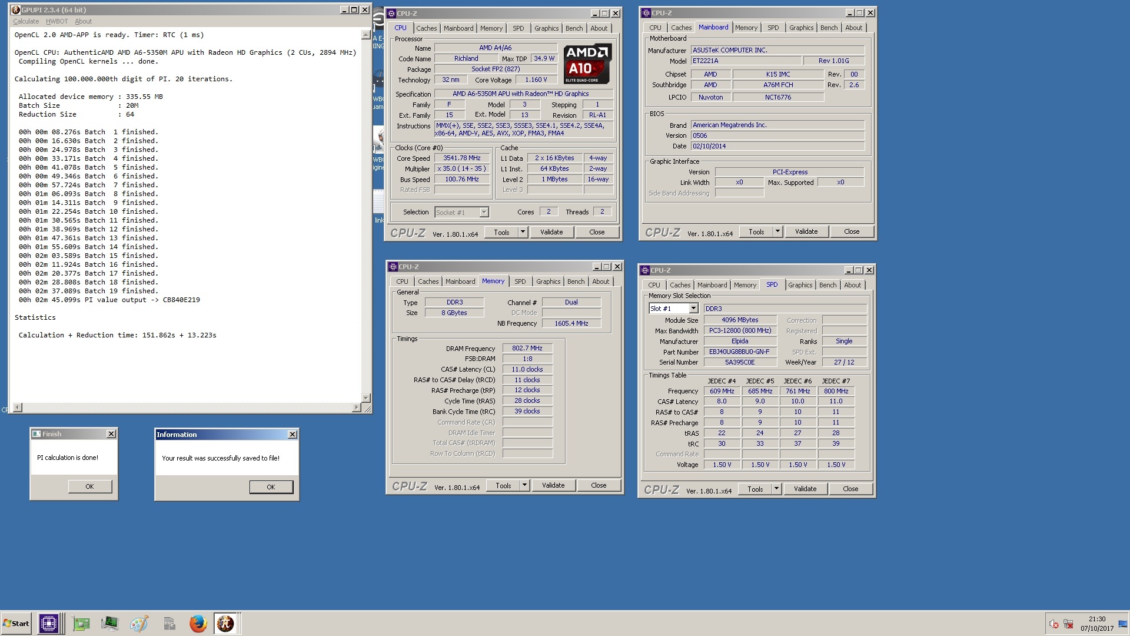
Task: Click the PI value output line CB840E219
Action: 109,300
